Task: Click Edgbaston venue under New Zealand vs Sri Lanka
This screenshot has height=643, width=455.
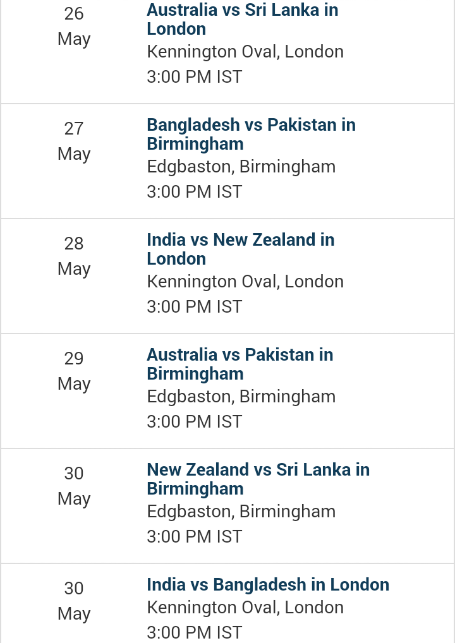Action: click(x=241, y=511)
